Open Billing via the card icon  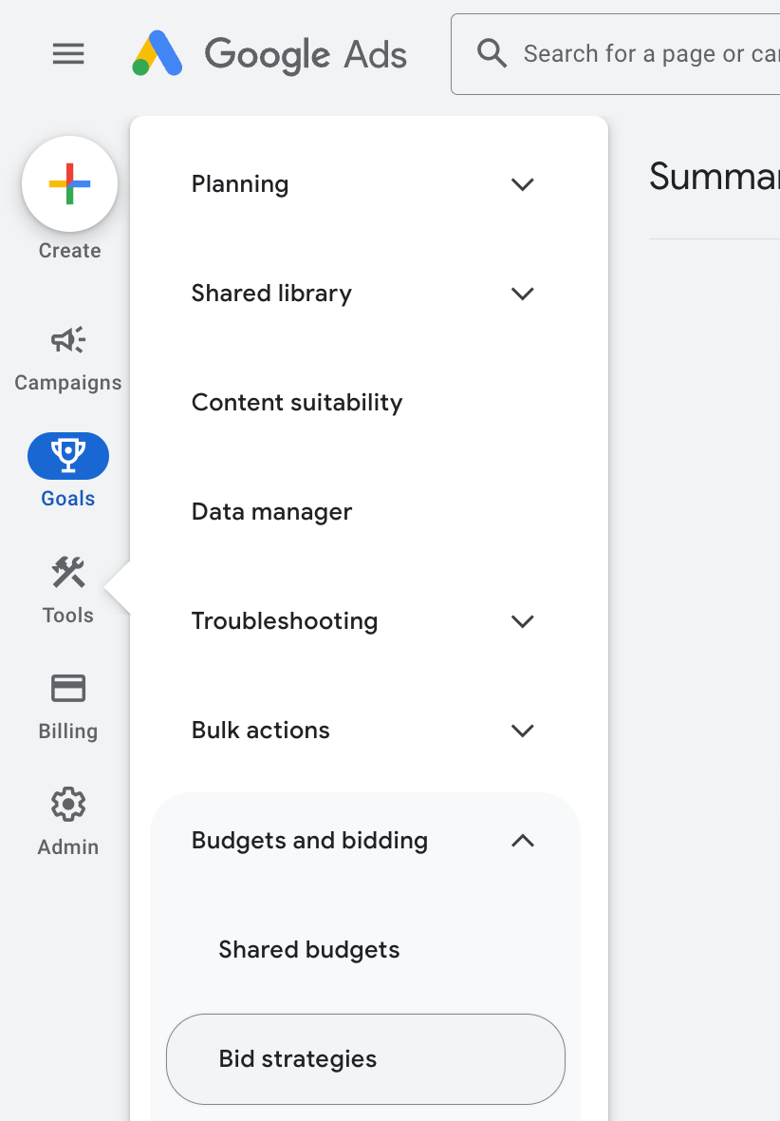coord(67,688)
